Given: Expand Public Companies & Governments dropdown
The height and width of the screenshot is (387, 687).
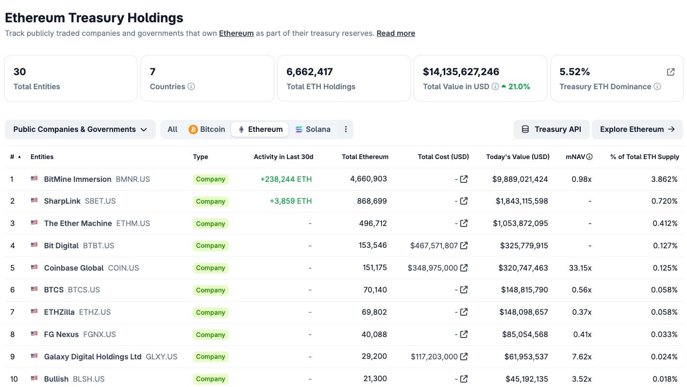Looking at the screenshot, I should [x=80, y=129].
